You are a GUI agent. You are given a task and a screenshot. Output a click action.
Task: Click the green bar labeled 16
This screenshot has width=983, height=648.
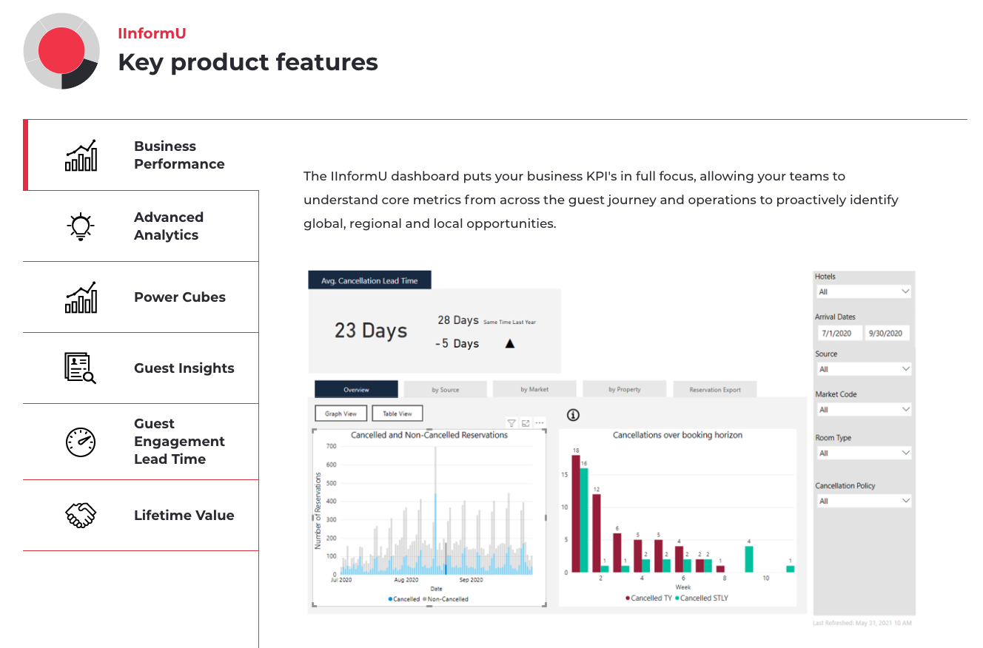point(584,520)
